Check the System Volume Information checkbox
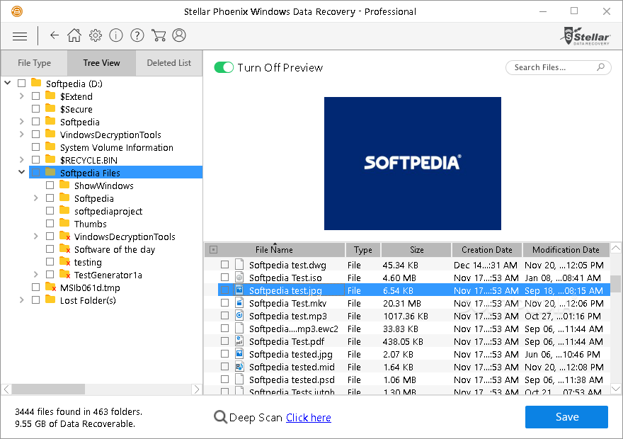Viewport: 623px width, 439px height. click(36, 147)
